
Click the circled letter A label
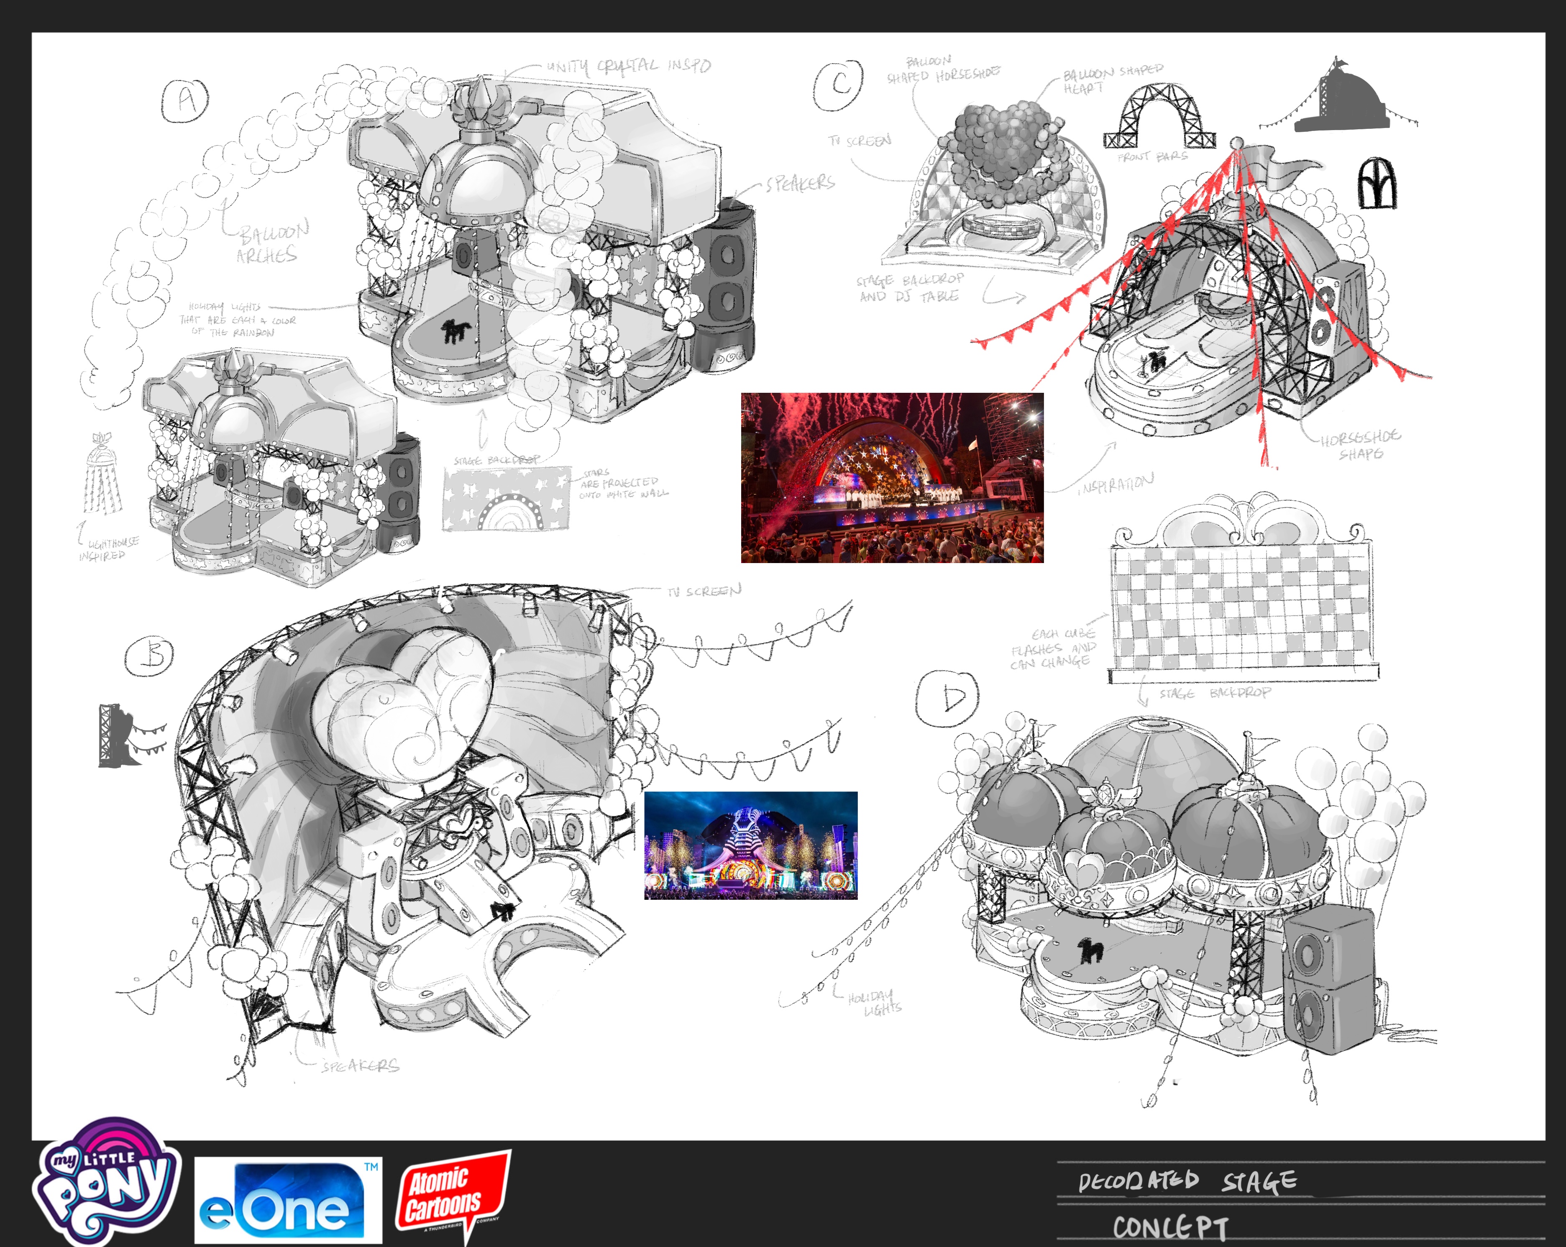tap(184, 101)
